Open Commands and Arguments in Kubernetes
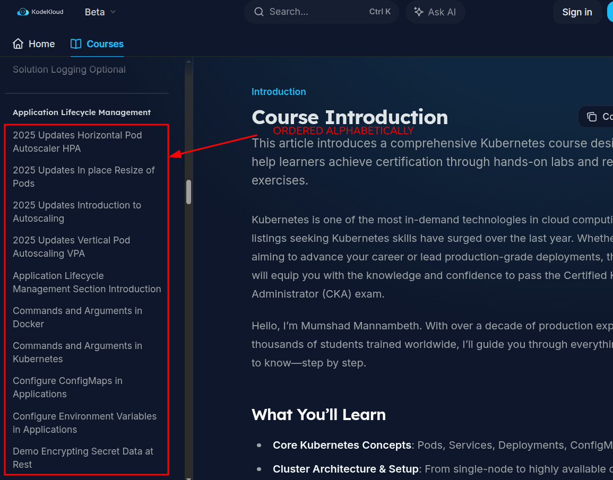The height and width of the screenshot is (480, 613). [77, 352]
